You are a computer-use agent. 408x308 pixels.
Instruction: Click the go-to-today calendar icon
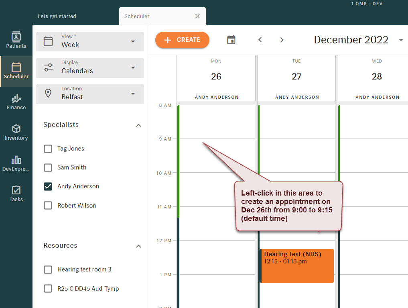[x=231, y=40]
